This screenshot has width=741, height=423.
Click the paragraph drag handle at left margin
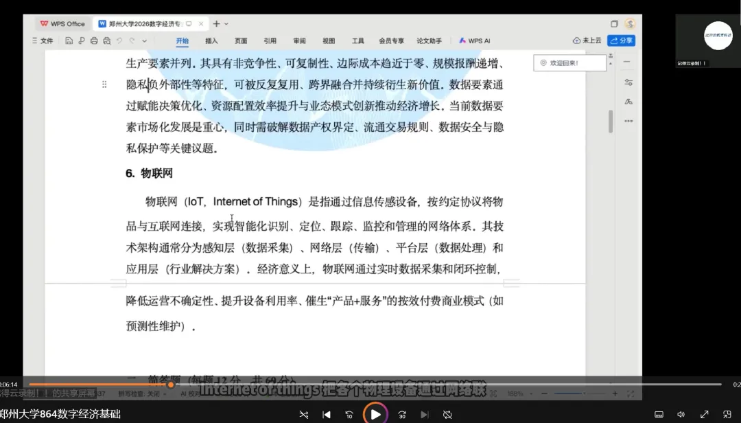pos(104,84)
